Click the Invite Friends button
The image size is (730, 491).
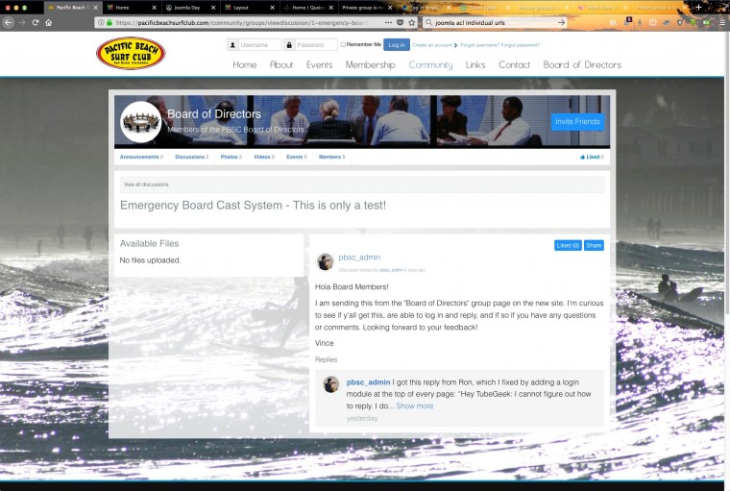pos(577,122)
